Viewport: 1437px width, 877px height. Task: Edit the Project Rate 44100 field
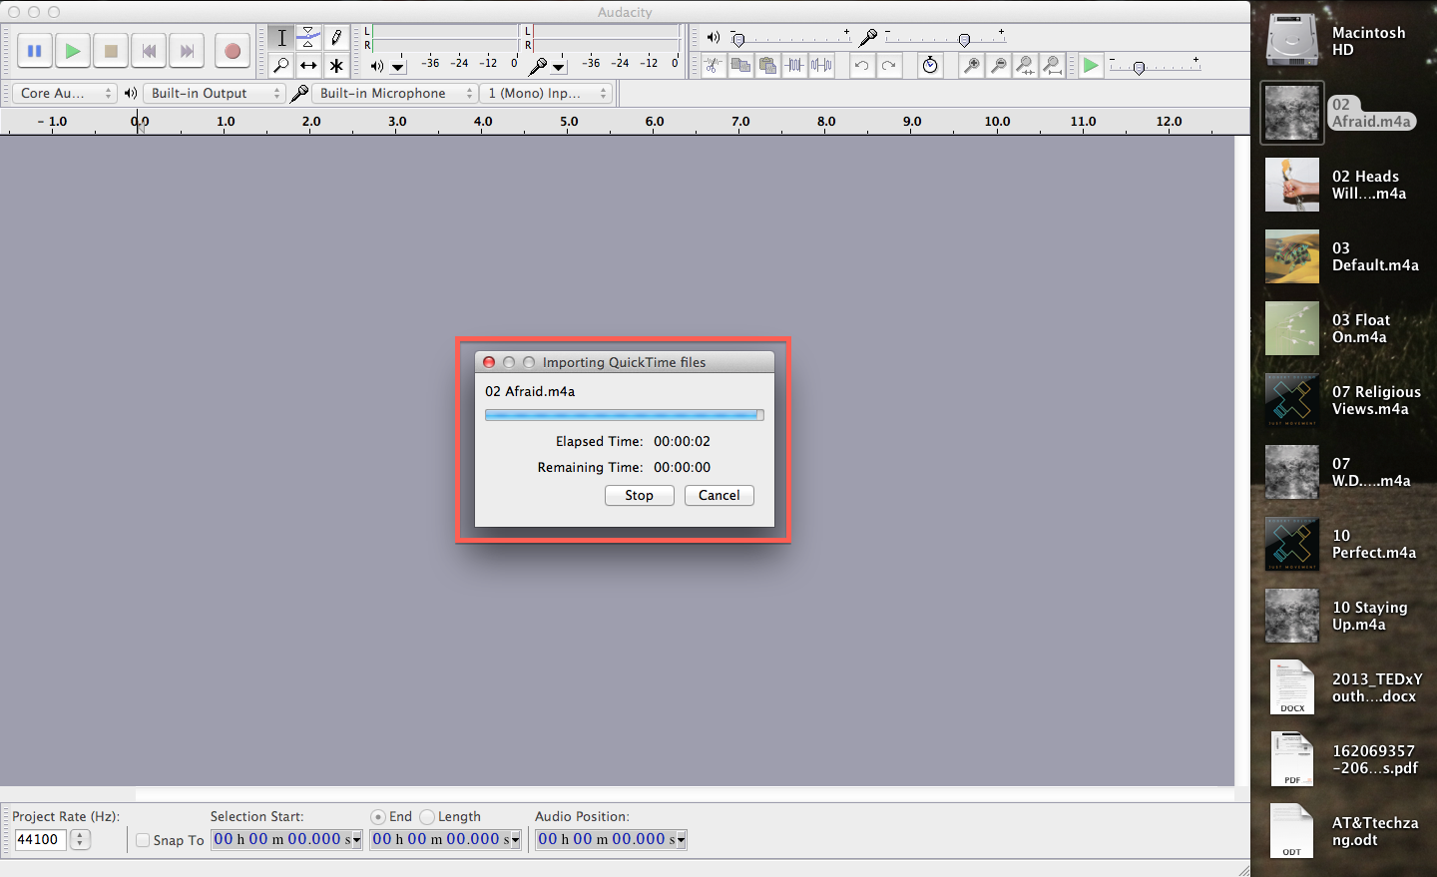point(40,840)
